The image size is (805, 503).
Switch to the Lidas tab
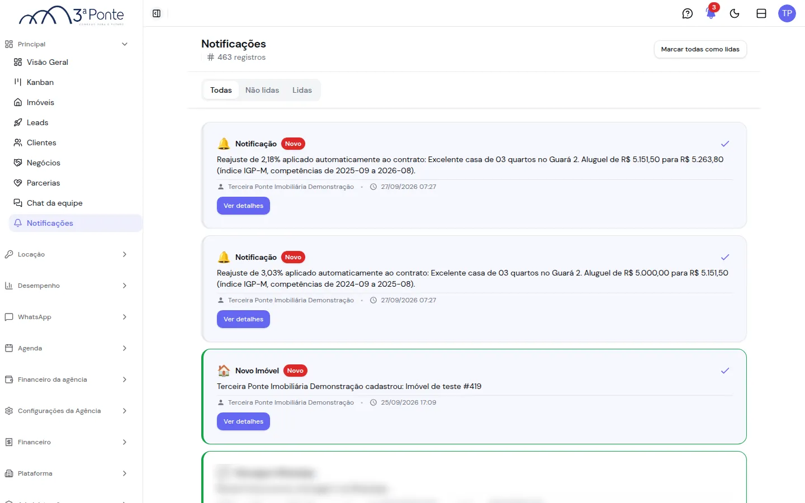point(302,90)
